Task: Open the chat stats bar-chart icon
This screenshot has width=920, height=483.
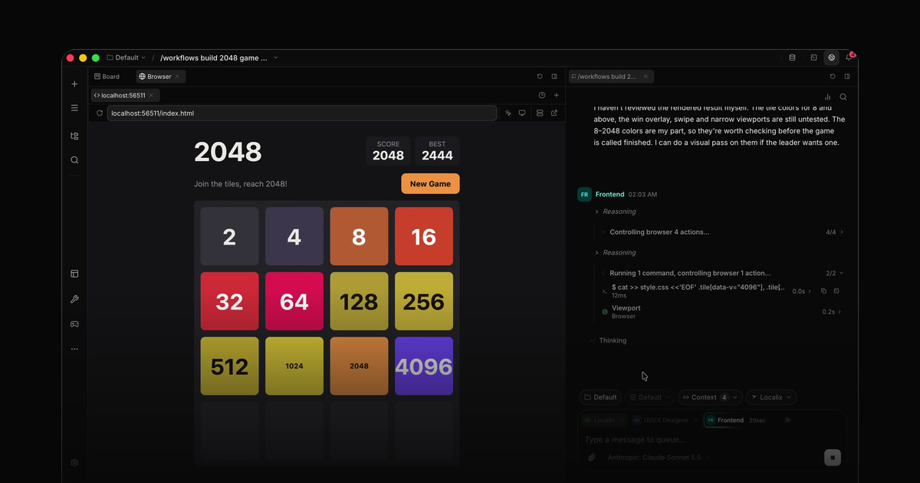Action: [x=827, y=97]
